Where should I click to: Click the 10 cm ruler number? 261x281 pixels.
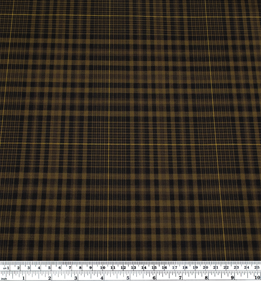[x=103, y=268]
